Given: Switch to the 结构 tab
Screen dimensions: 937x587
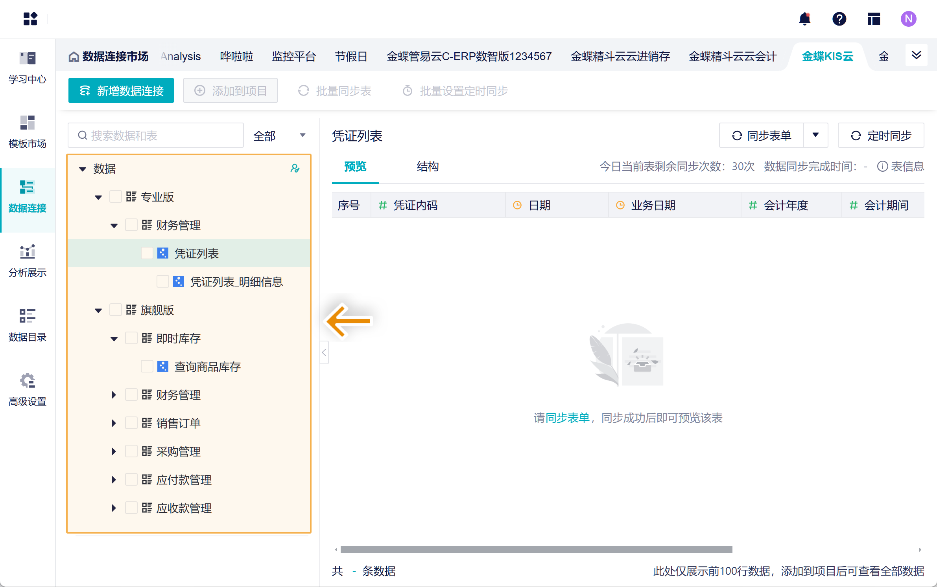Looking at the screenshot, I should pyautogui.click(x=428, y=167).
